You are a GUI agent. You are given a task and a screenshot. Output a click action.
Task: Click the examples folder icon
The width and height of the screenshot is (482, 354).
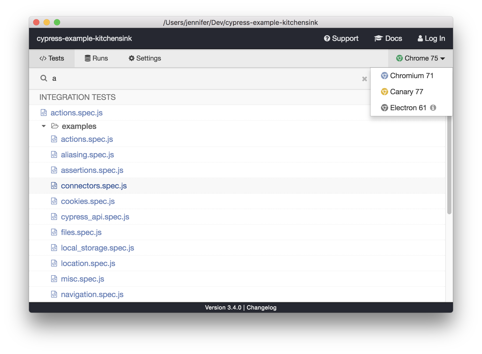pyautogui.click(x=55, y=126)
